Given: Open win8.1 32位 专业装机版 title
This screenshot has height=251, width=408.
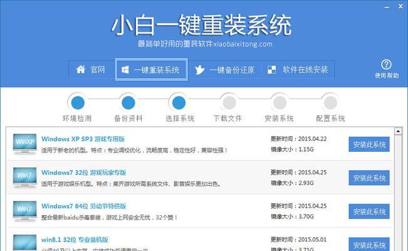Looking at the screenshot, I should (x=75, y=240).
